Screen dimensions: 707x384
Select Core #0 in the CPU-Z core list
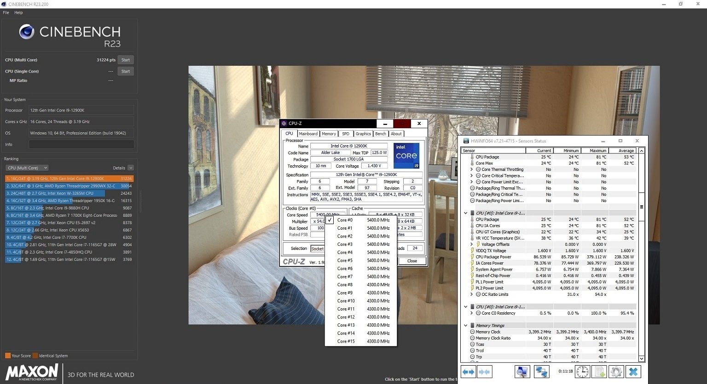(x=361, y=220)
